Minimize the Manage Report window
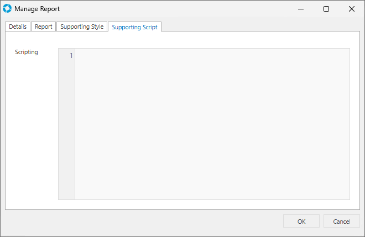 [x=301, y=9]
